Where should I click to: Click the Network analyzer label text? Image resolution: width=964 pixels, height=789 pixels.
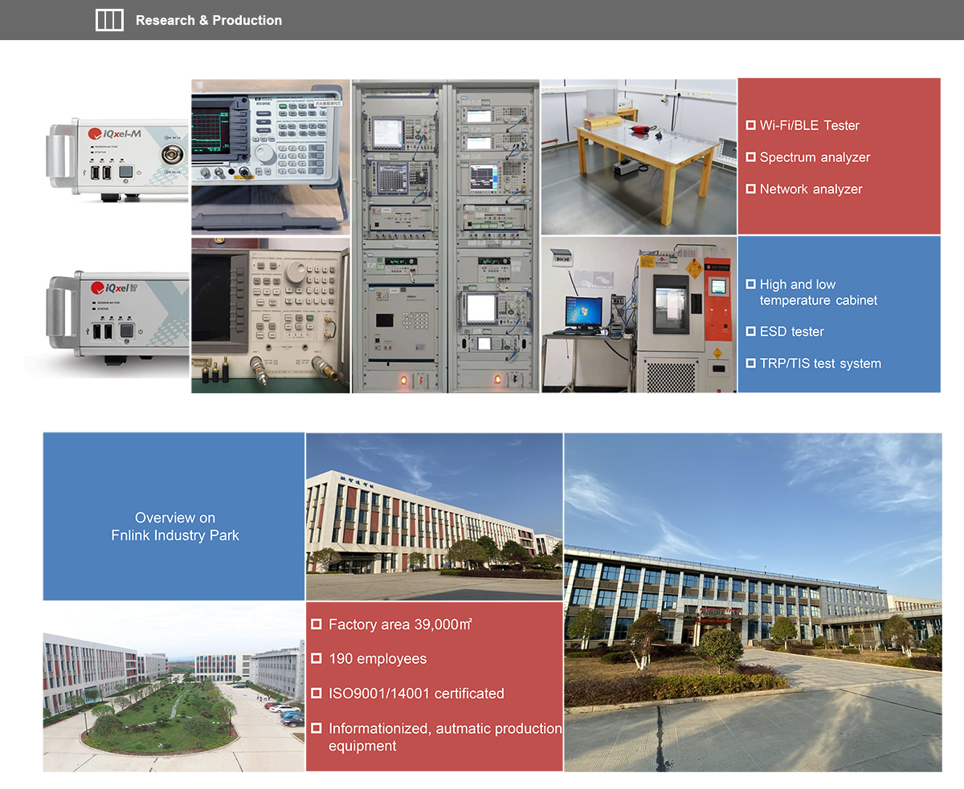coord(811,189)
